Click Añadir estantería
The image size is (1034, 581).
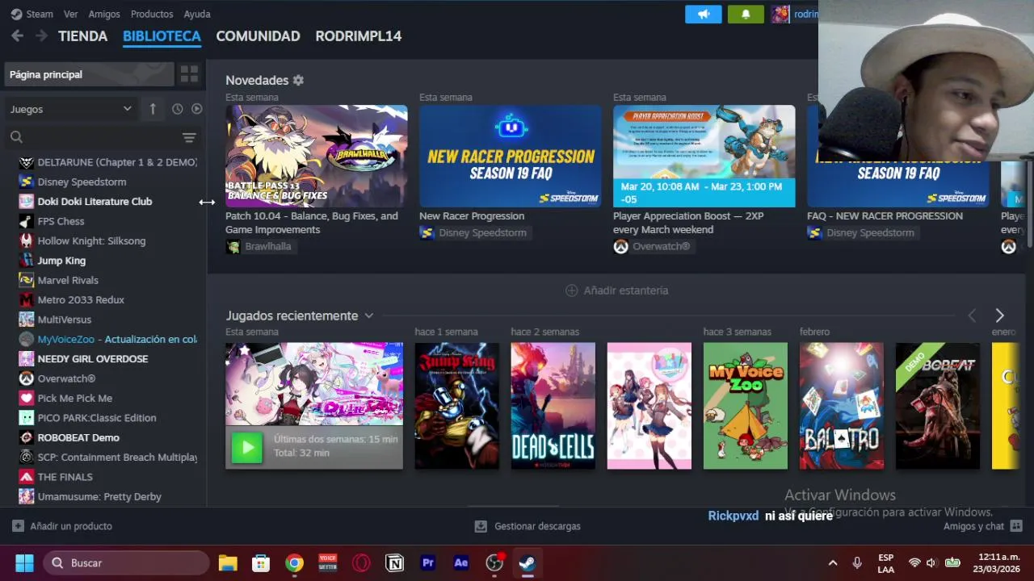tap(616, 290)
